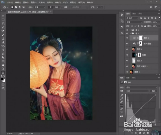Click the Quick Mask mode icon
161x135 pixels.
(x=3, y=85)
